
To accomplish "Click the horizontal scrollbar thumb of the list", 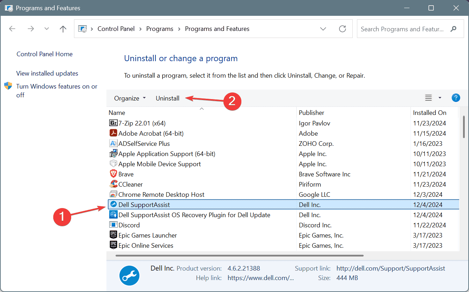I will (x=240, y=255).
